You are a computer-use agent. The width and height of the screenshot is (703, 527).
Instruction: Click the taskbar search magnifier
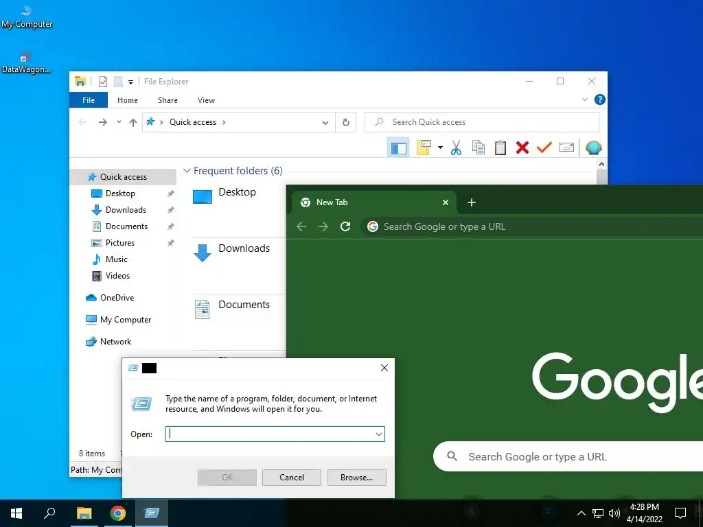tap(49, 513)
